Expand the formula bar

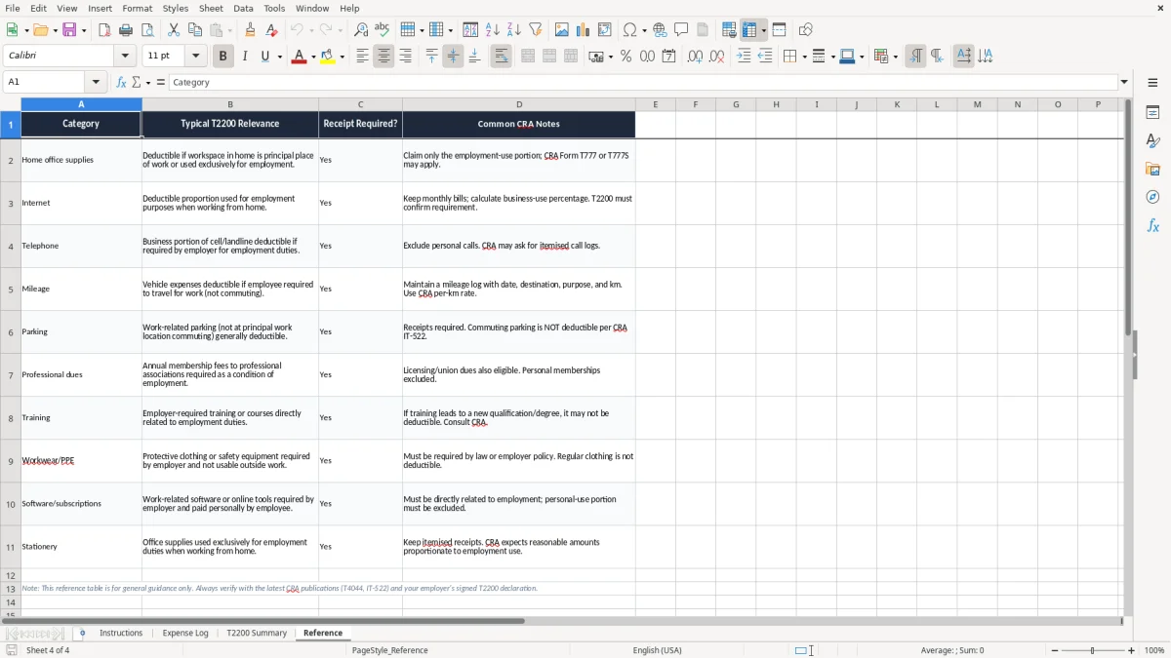click(1124, 82)
